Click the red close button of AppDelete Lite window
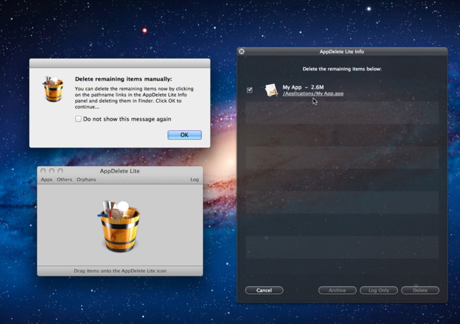This screenshot has height=324, width=460. click(x=43, y=171)
